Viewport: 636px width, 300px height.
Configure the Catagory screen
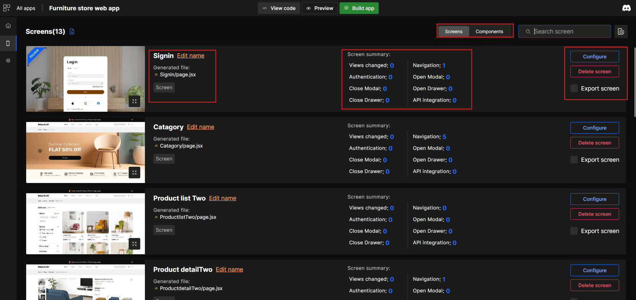(x=595, y=128)
